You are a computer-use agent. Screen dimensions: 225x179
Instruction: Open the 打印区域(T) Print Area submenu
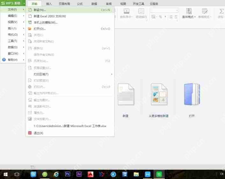coord(70,74)
